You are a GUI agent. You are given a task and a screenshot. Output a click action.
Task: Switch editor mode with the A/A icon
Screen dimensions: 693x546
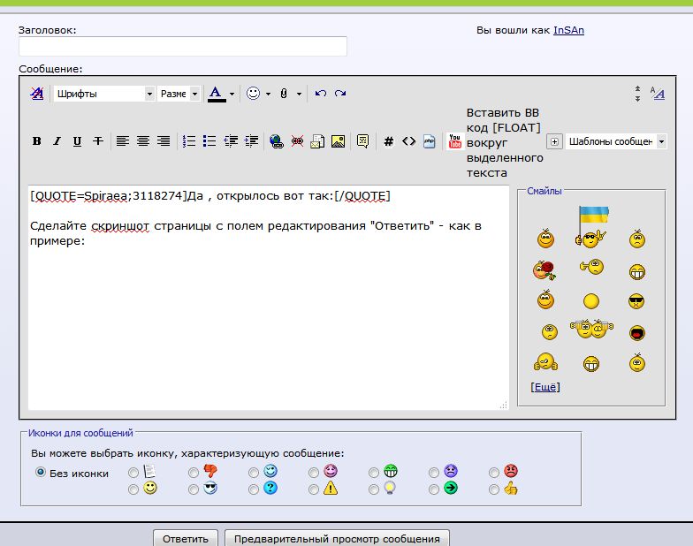coord(658,94)
